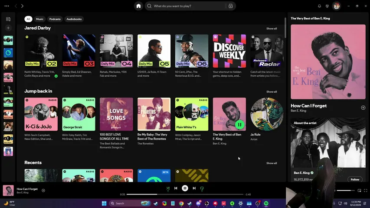The width and height of the screenshot is (370, 208).
Task: Open the three-dot app menu
Action: pyautogui.click(x=7, y=6)
